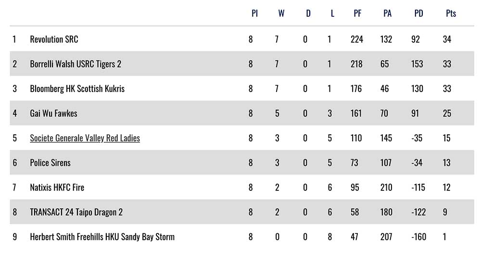Click Borrelli Walsh's 153 point difference value

pyautogui.click(x=417, y=64)
